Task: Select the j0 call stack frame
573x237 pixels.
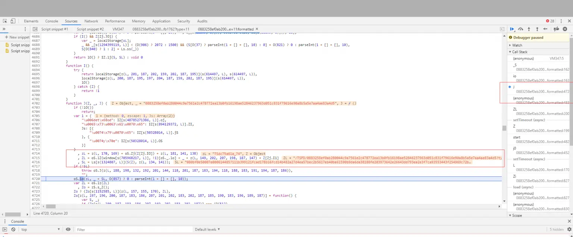Action: 538,150
